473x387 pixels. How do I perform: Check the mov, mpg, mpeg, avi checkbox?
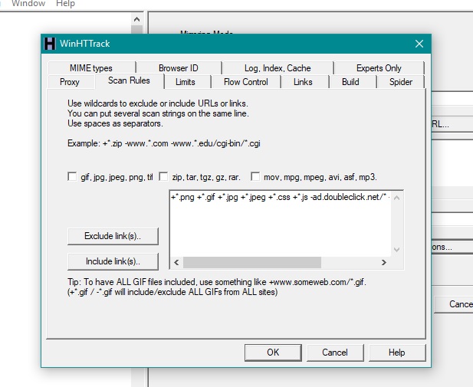coord(255,177)
